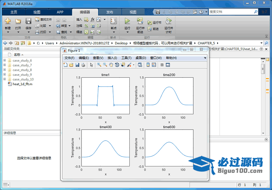The image size is (272, 190).
Task: Click the Name (名称) column header
Action: pos(17,55)
